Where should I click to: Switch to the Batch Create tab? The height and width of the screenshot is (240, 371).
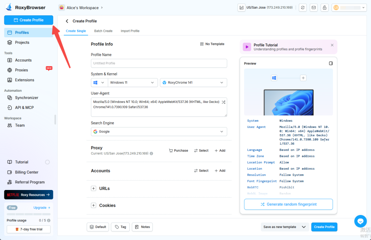point(103,31)
